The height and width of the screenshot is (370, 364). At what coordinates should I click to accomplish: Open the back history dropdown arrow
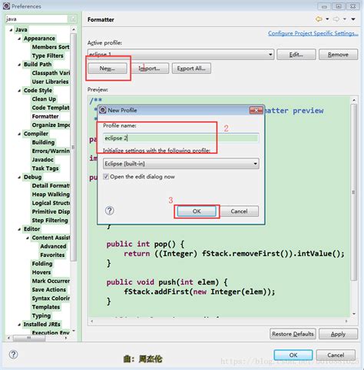click(327, 19)
